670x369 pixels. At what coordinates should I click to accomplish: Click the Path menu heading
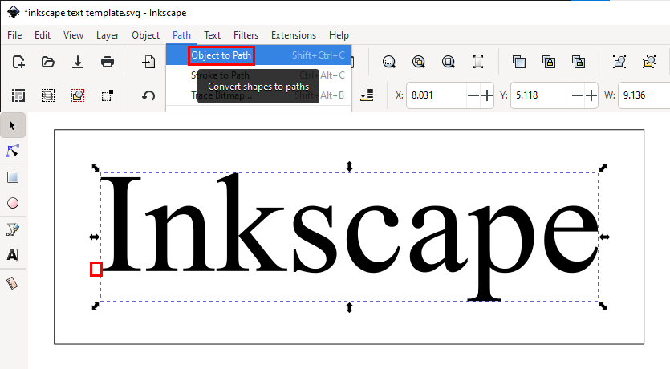pyautogui.click(x=181, y=35)
